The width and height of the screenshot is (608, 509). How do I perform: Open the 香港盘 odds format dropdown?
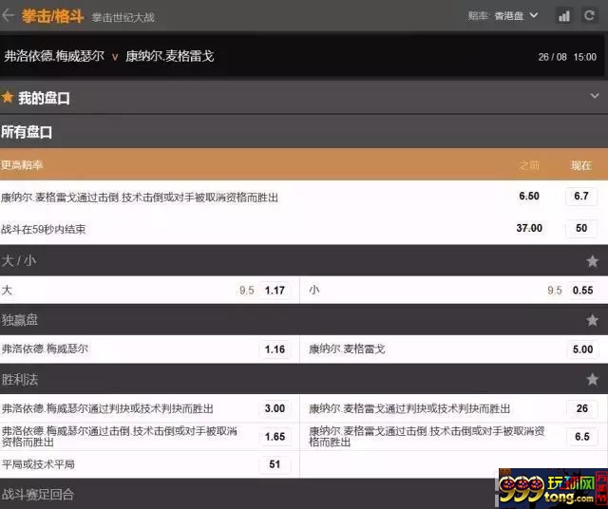click(516, 16)
